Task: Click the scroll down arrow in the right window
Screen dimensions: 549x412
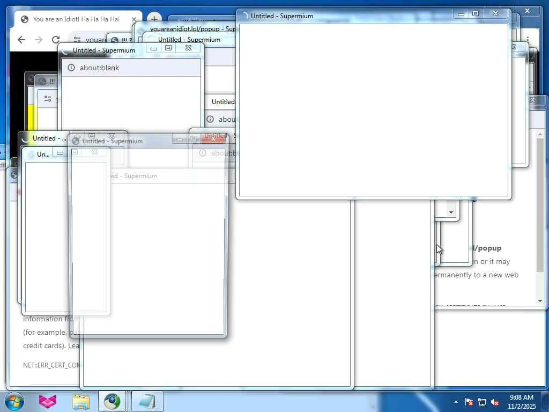Action: pyautogui.click(x=540, y=301)
